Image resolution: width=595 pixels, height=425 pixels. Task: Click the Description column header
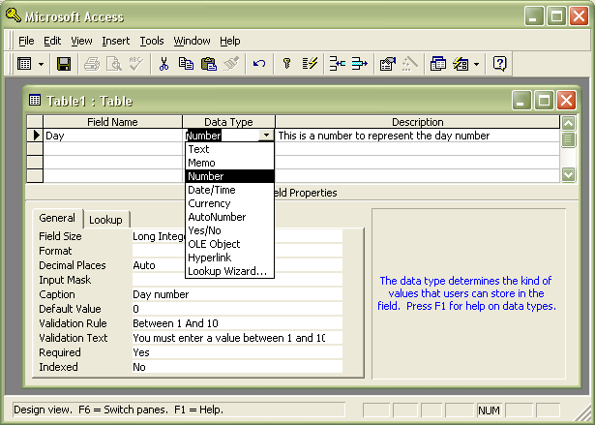(417, 122)
